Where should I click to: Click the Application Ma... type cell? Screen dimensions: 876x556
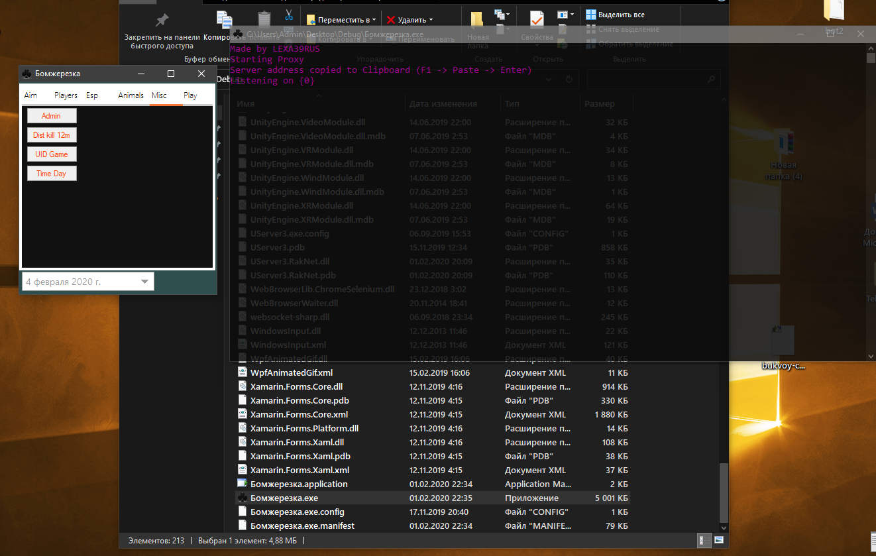pyautogui.click(x=537, y=484)
